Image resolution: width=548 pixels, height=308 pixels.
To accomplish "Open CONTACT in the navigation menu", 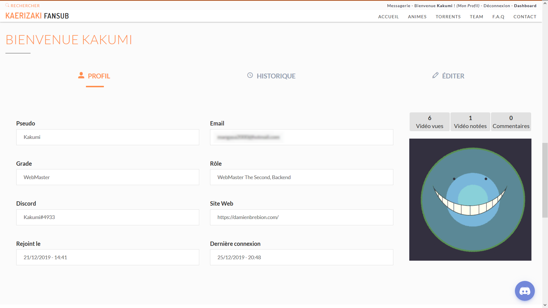I will [x=525, y=17].
